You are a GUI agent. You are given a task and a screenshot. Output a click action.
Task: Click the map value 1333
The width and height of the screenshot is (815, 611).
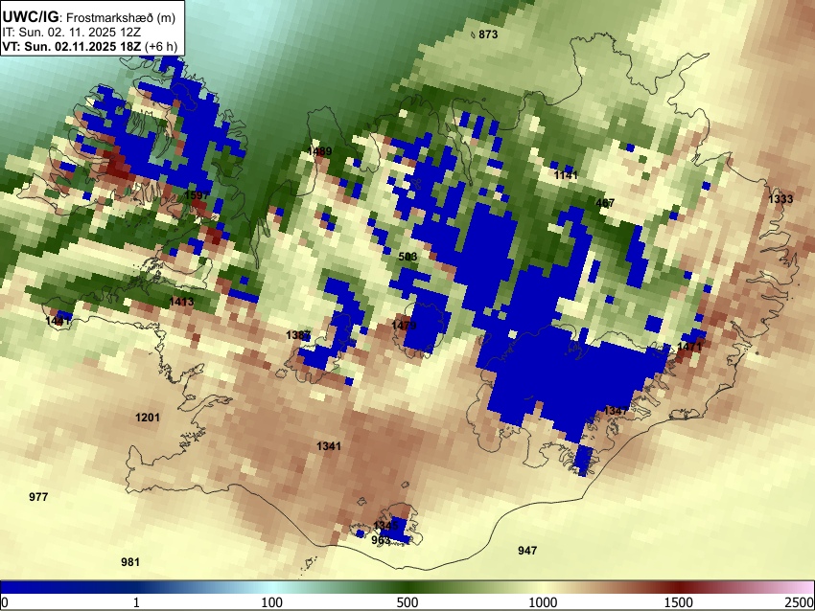tap(780, 199)
